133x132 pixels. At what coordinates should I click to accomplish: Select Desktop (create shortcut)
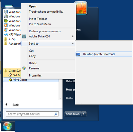(104, 54)
